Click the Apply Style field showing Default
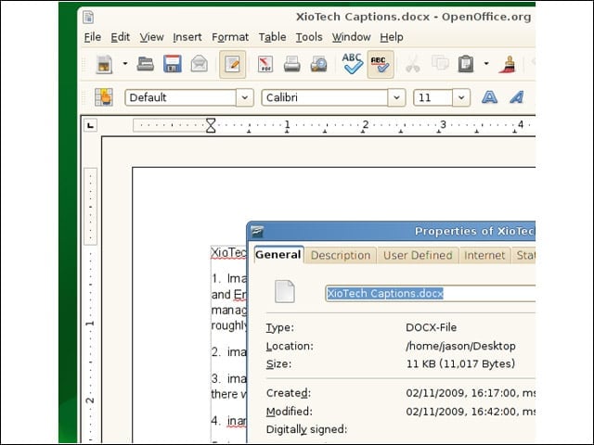 coord(180,97)
